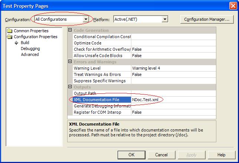Select the Debugging page in tree
The image size is (239, 163).
[30, 49]
